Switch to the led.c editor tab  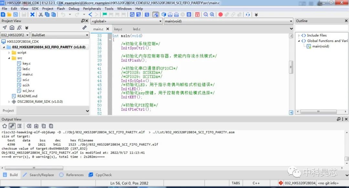tap(137, 29)
